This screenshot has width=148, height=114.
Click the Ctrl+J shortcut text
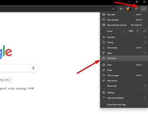tap(139, 48)
